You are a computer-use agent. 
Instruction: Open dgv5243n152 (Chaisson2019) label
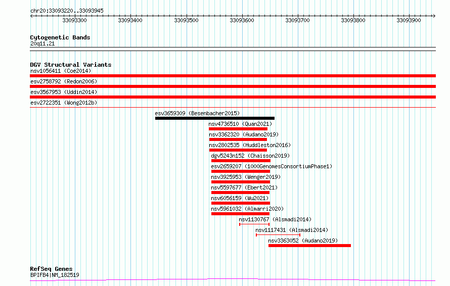pyautogui.click(x=250, y=156)
